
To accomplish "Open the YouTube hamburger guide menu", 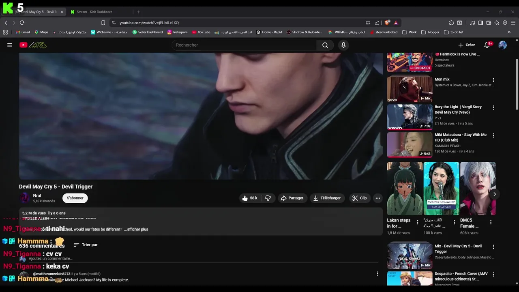I will [x=10, y=45].
